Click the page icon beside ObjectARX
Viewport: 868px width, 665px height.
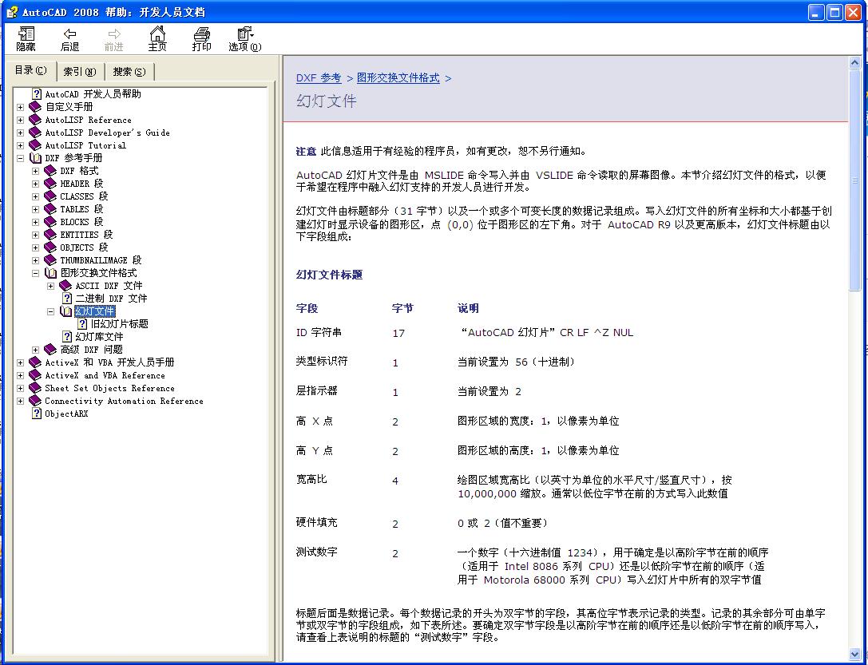(37, 414)
